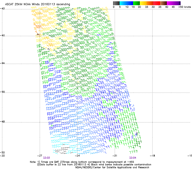Image resolution: width=192 pixels, height=169 pixels.
Task: Click the '10' legend scale value
Action: [x=127, y=7]
